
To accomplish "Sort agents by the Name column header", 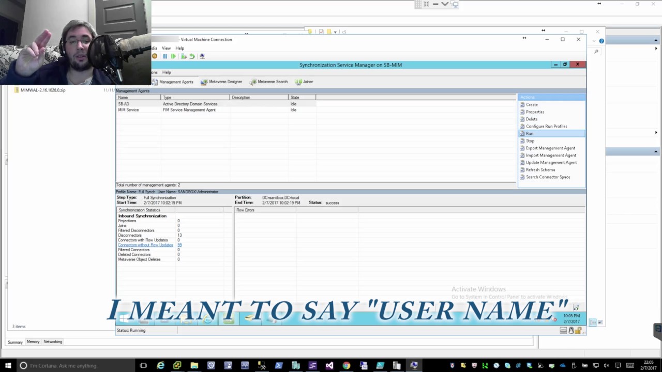I will pyautogui.click(x=138, y=98).
